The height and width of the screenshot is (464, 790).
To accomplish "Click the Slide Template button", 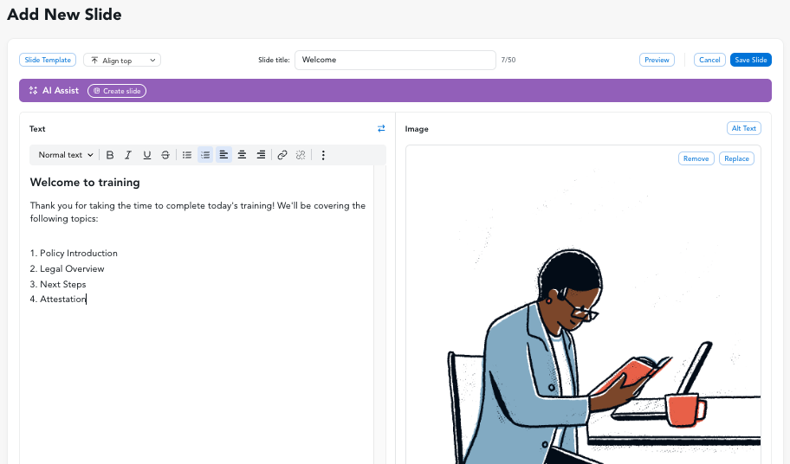I will [48, 60].
